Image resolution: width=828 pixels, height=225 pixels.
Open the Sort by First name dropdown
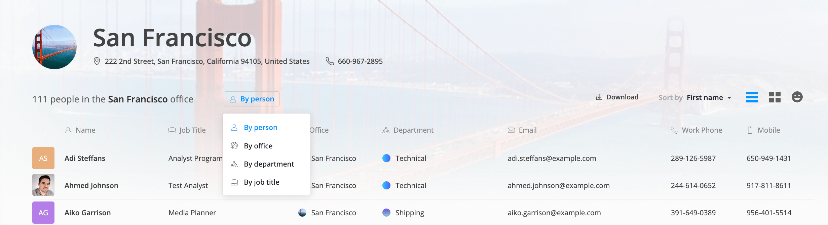pos(709,98)
